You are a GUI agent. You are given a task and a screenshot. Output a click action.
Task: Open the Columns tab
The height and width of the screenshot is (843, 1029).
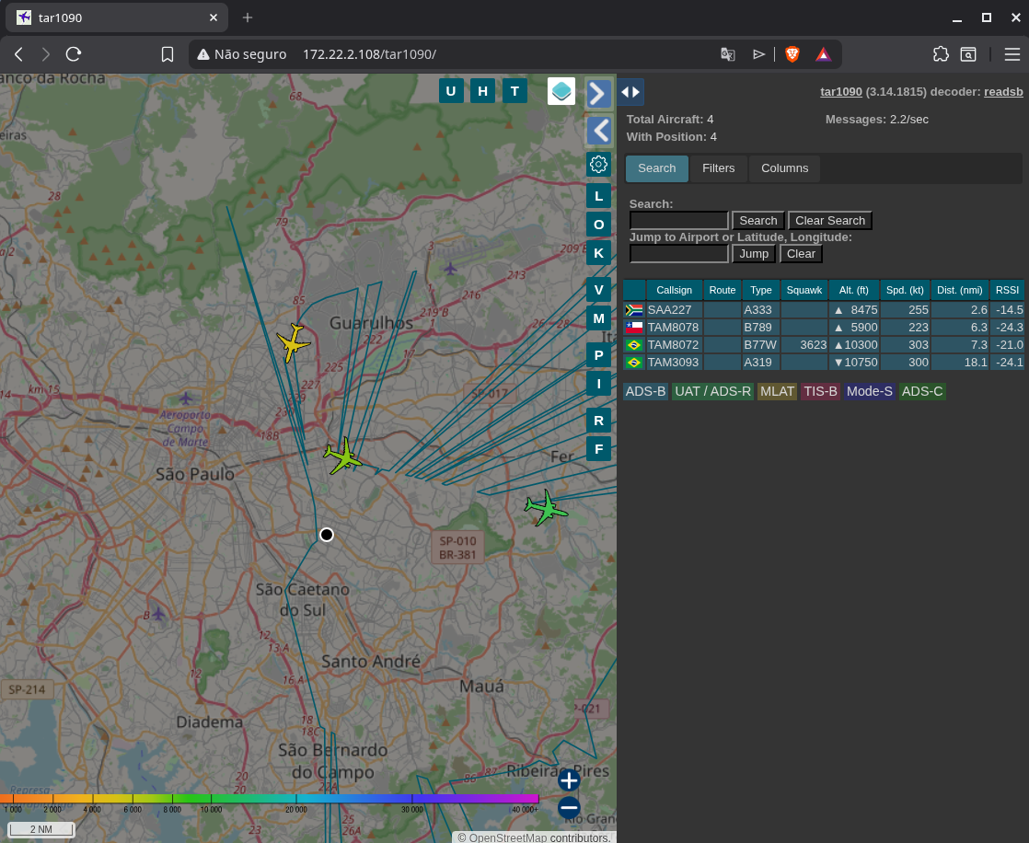(x=785, y=167)
